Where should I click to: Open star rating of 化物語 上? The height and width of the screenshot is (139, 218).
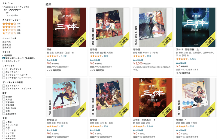pyautogui.click(x=53, y=127)
